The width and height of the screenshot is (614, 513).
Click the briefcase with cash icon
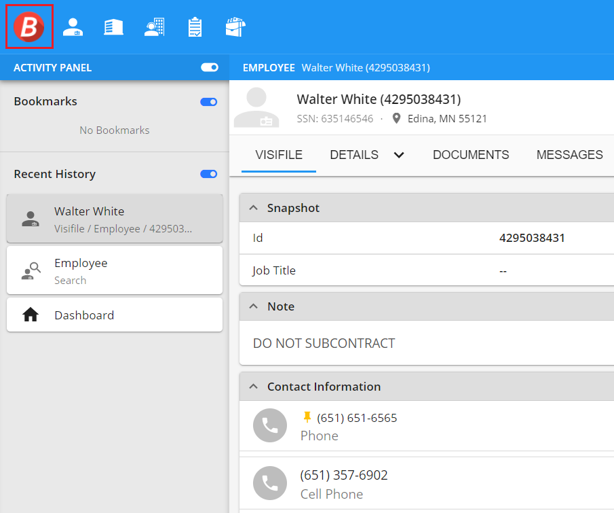pyautogui.click(x=235, y=27)
